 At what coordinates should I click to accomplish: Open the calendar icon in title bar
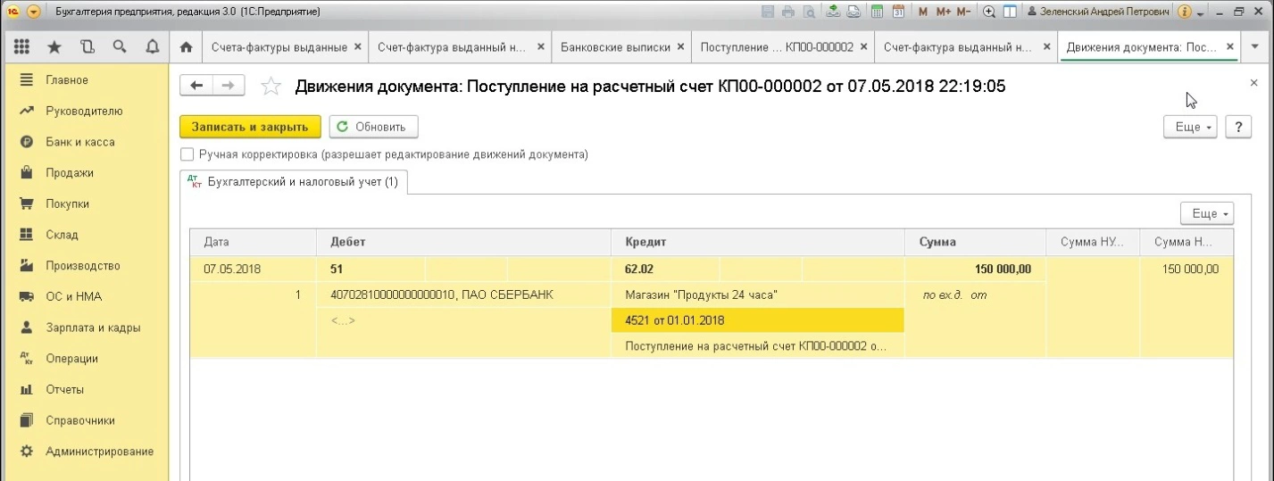(x=898, y=12)
